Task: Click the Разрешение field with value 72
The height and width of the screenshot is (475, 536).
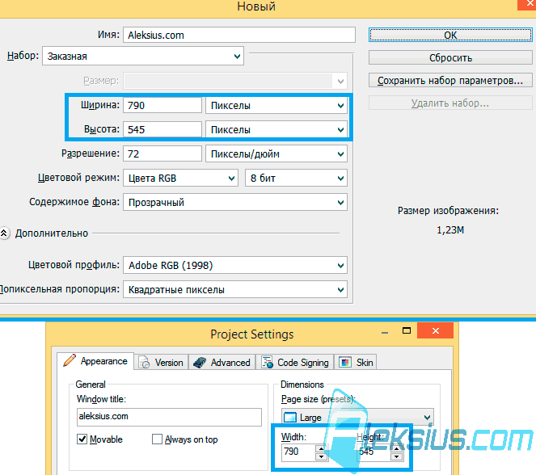Action: [162, 153]
